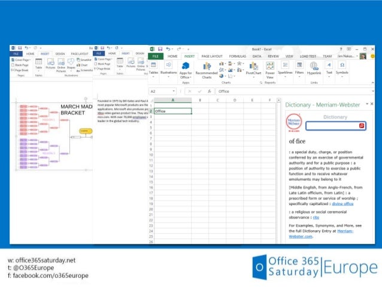The height and width of the screenshot is (287, 382).
Task: Switch to Excel PAGE LAYOUT tab
Action: [x=212, y=56]
